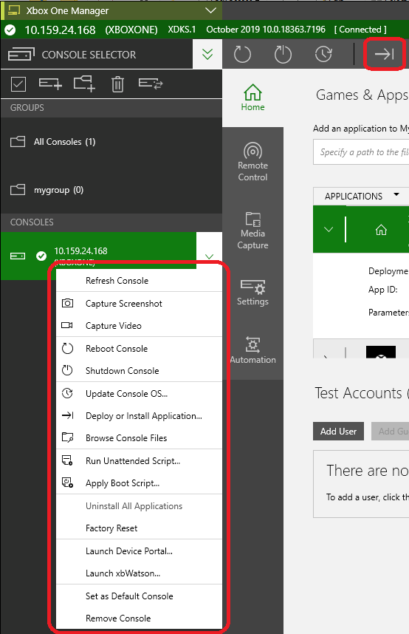The image size is (409, 634).
Task: Open the Home tab
Action: (x=252, y=98)
